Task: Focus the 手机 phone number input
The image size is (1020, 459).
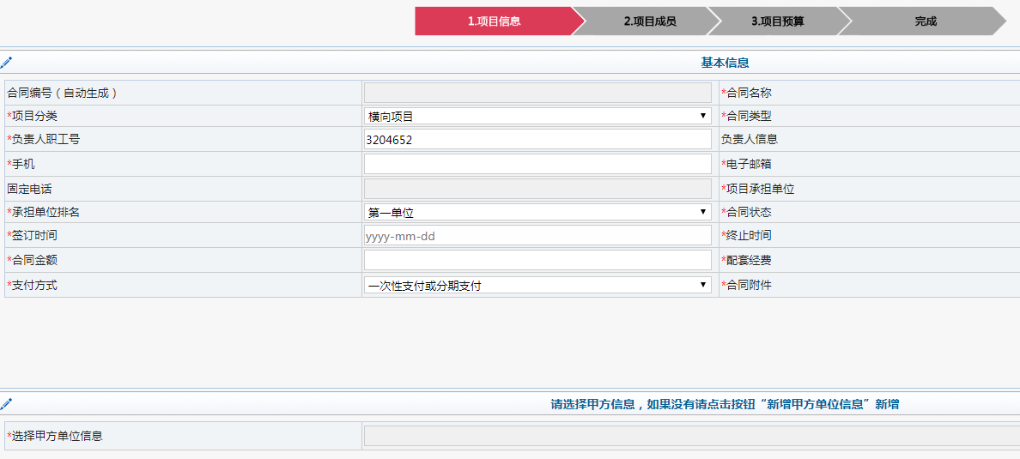Action: (537, 164)
